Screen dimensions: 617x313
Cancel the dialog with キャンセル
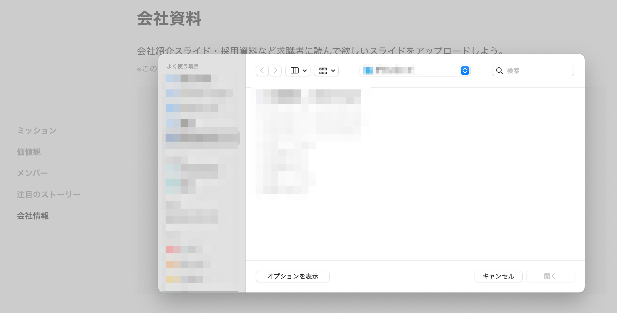498,276
